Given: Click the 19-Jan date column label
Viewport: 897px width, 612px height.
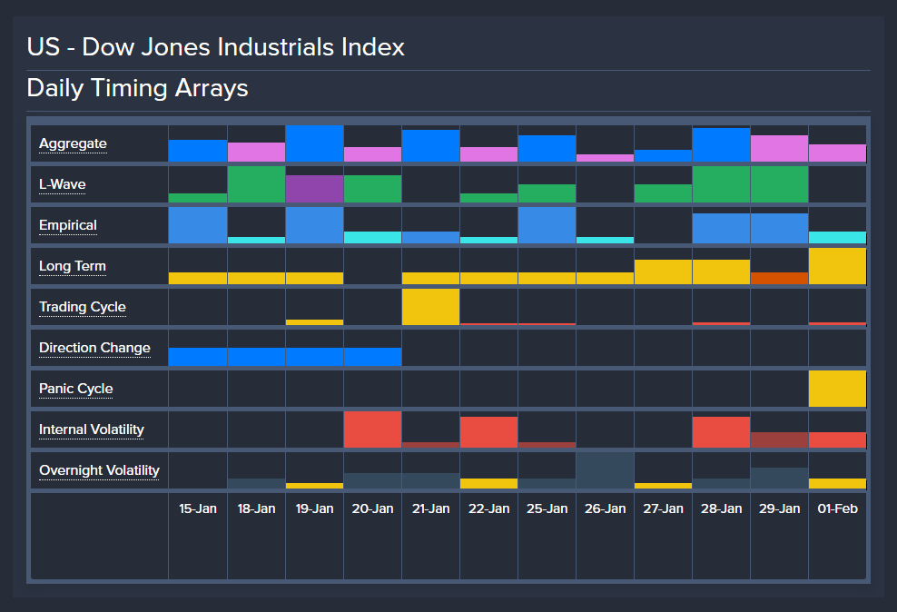Looking at the screenshot, I should coord(315,508).
